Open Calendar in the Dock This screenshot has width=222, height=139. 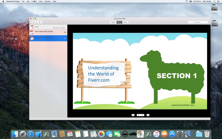70,134
